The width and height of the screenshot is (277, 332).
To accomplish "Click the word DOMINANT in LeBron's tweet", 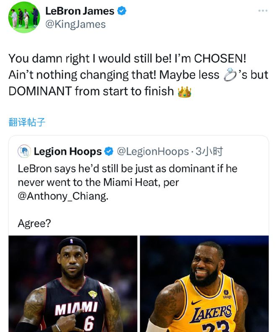I will coord(40,91).
